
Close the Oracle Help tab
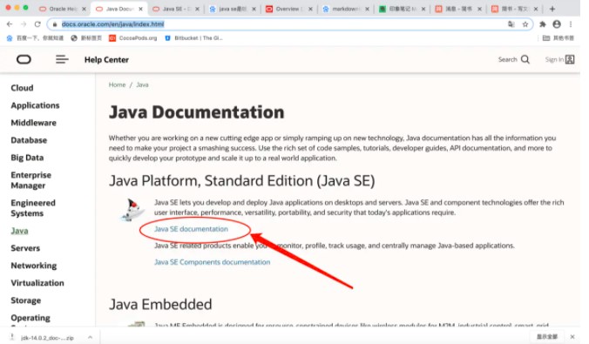click(x=84, y=9)
